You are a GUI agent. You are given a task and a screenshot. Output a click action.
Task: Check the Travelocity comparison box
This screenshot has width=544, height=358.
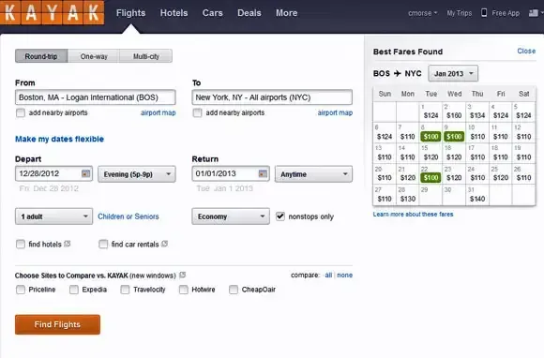tap(125, 290)
